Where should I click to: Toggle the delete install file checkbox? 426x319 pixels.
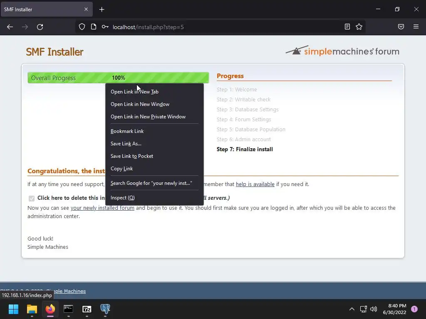click(x=32, y=198)
